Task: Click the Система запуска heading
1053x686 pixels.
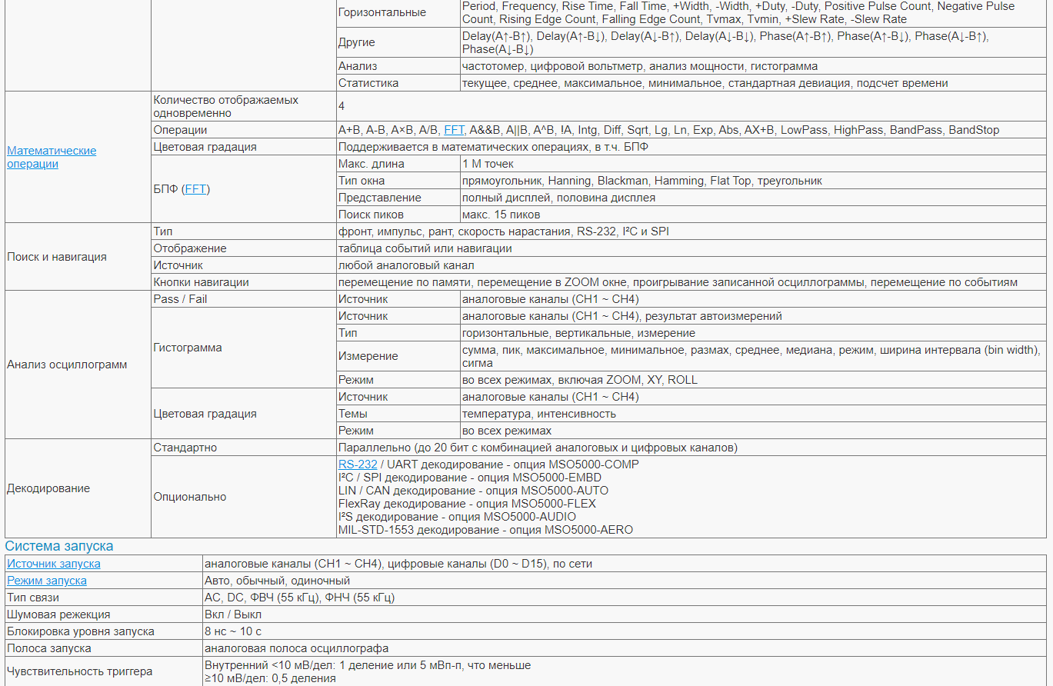Action: (59, 546)
